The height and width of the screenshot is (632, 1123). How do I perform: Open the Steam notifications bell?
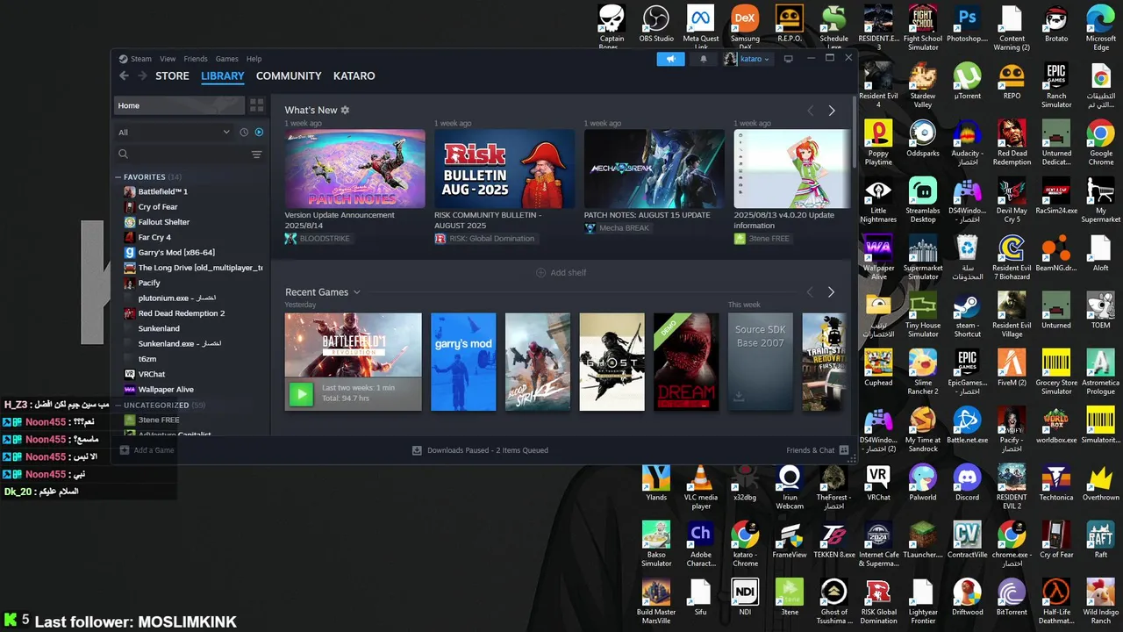tap(703, 59)
